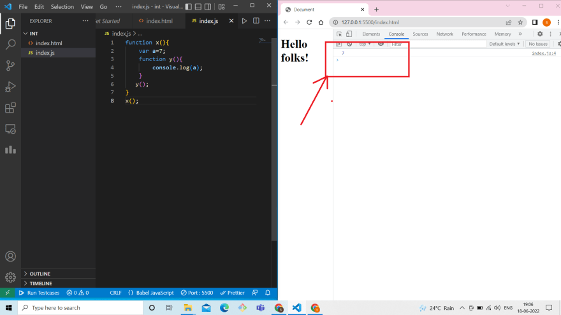Open a new Chrome tab
Screen dimensions: 561x315
376,10
